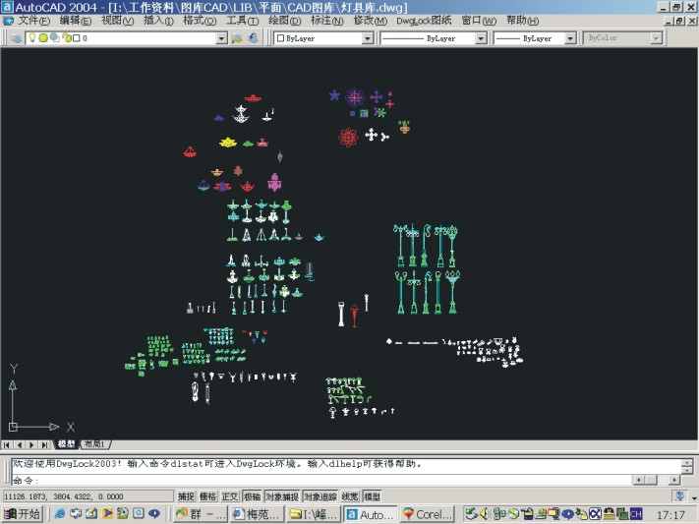Toggle 捕捉 (Snap) mode in status bar

tap(186, 496)
